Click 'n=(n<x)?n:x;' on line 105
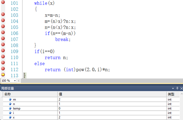Image resolution: width=183 pixels, height=120 pixels. (x=60, y=27)
